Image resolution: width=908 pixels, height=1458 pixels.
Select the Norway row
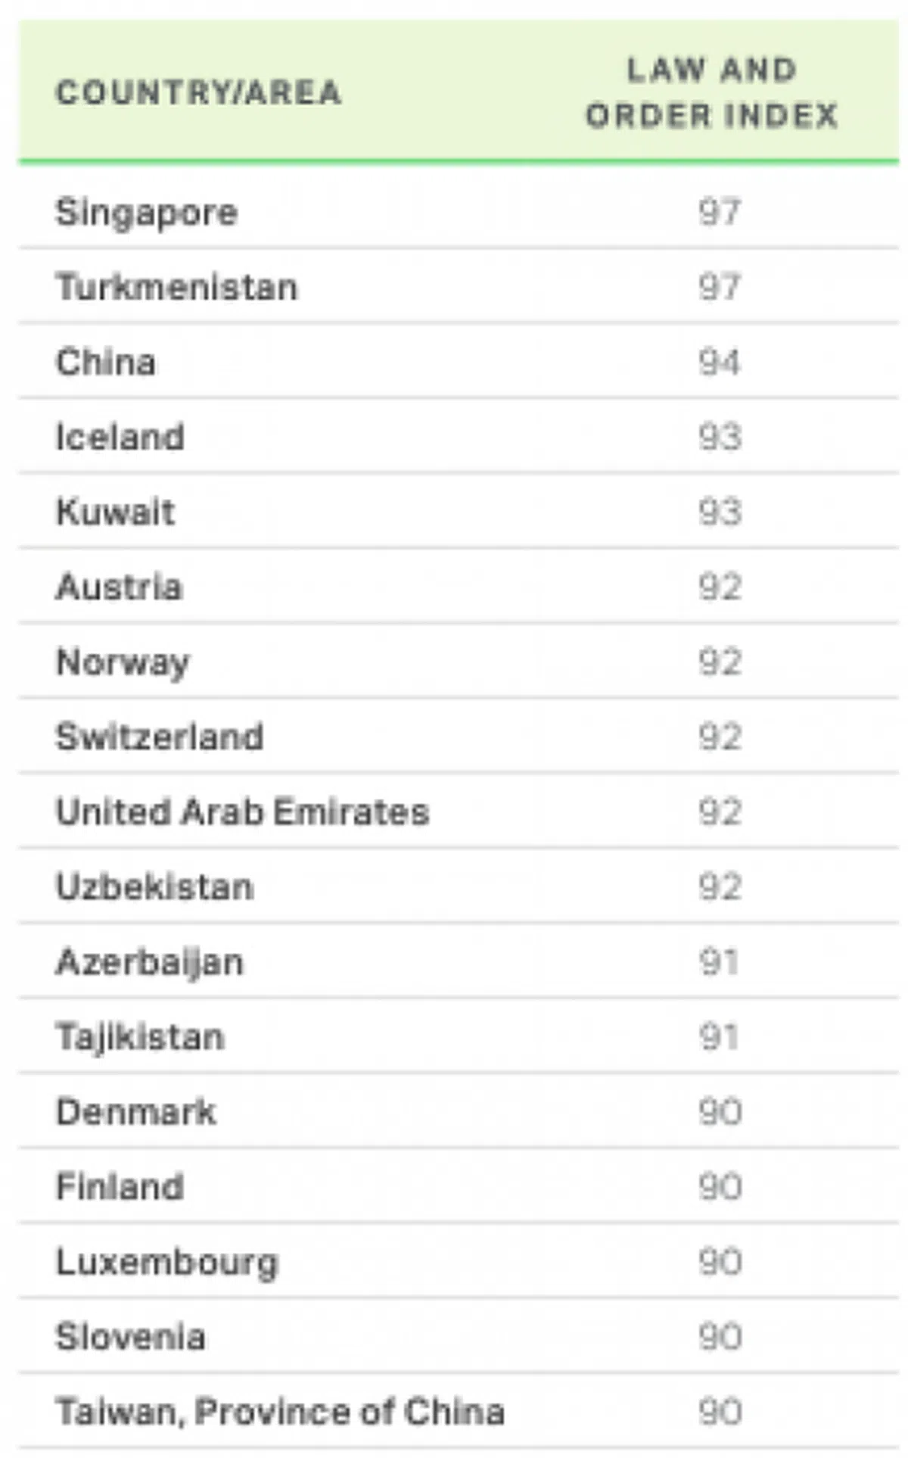pyautogui.click(x=123, y=662)
